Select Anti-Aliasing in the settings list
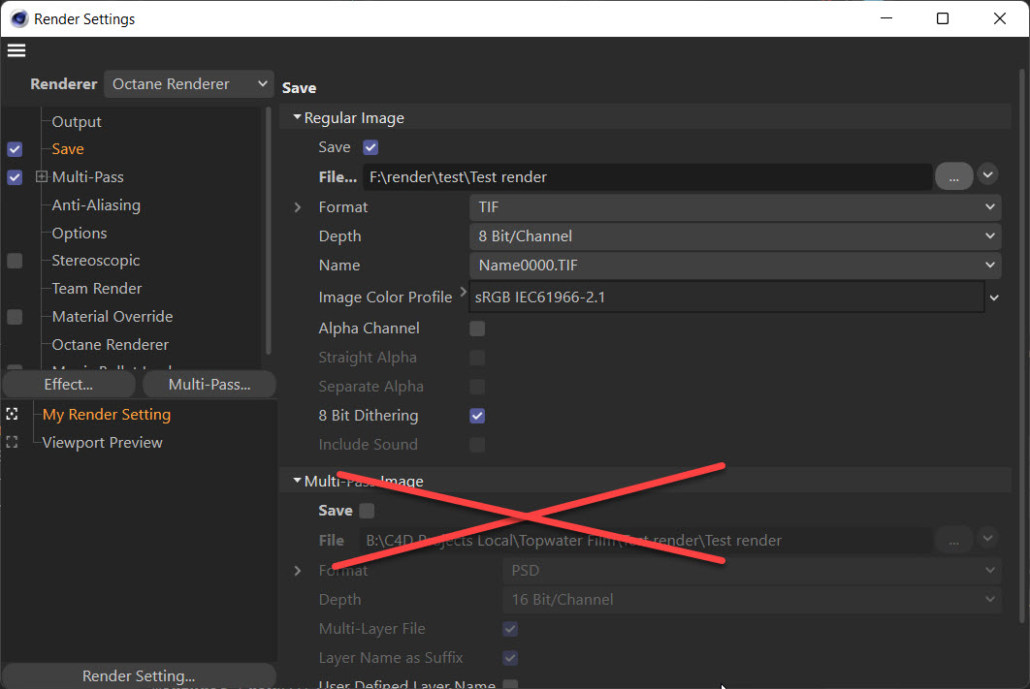 (96, 205)
